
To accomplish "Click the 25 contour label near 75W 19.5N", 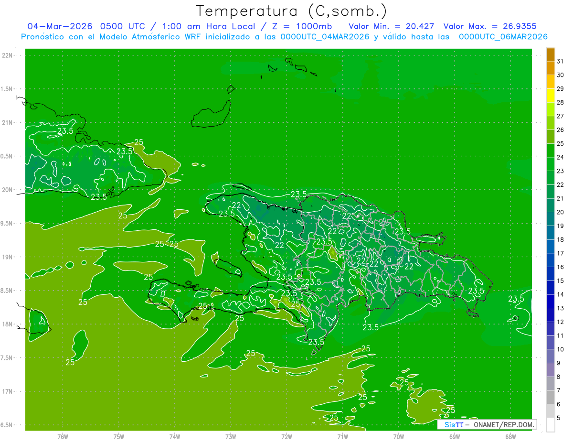I will tap(123, 216).
